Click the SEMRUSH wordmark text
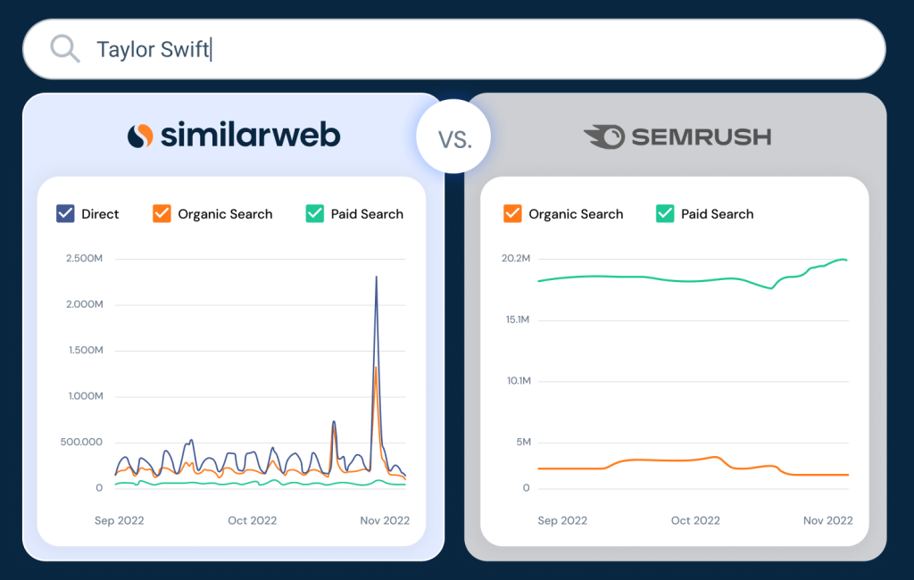This screenshot has height=580, width=914. [x=702, y=137]
